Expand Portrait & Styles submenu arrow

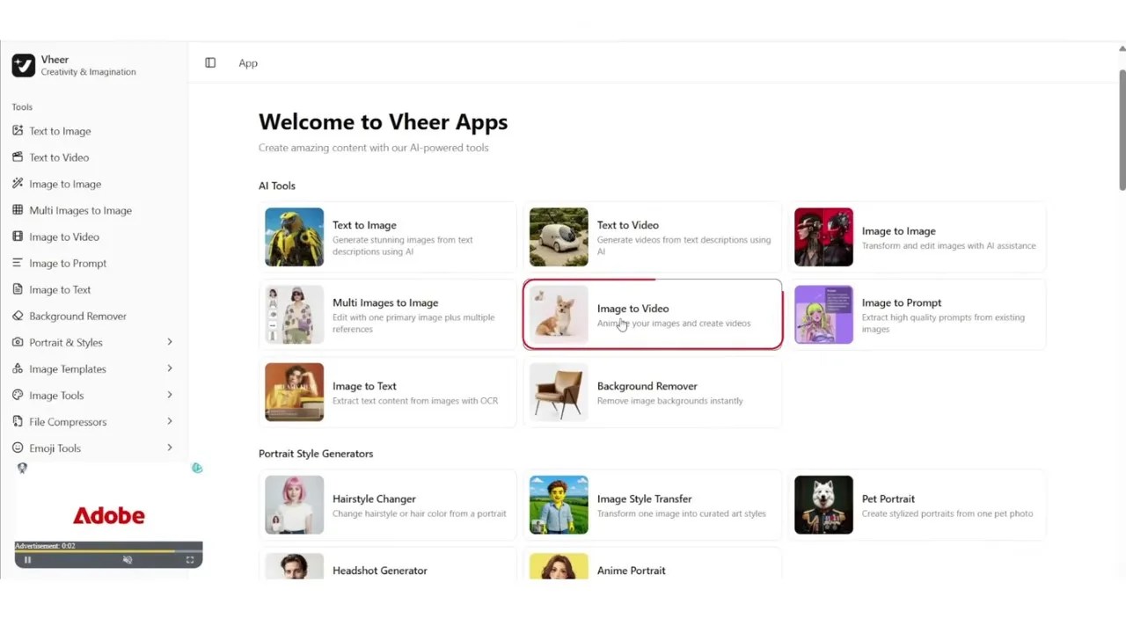[x=170, y=342]
